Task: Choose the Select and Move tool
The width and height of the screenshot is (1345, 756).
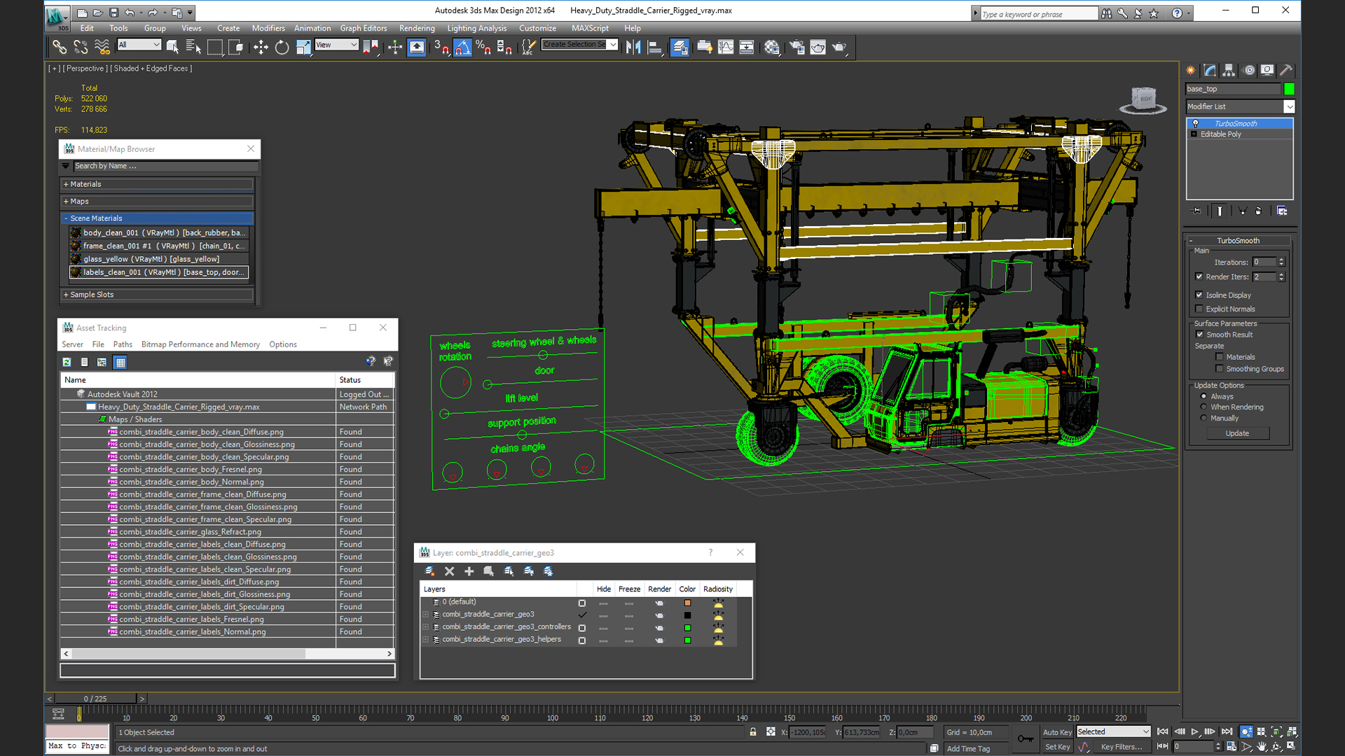Action: click(x=261, y=48)
